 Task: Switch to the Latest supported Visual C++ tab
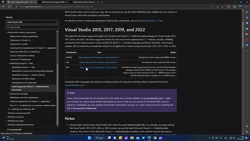pyautogui.click(x=21, y=2)
